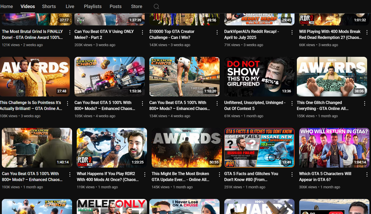Open three-dot menu of the 193K-views Enhanced Chaos video
This screenshot has width=371, height=214.
[70, 174]
